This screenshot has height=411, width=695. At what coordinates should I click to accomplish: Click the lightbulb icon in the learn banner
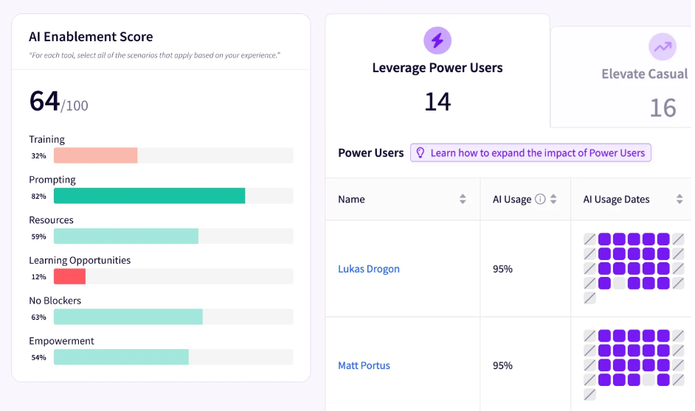tap(421, 152)
